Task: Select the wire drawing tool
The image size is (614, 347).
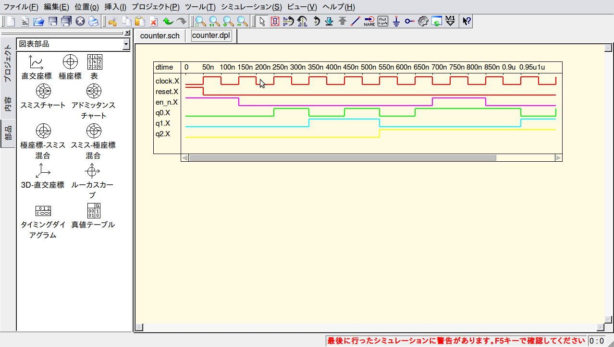Action: pyautogui.click(x=356, y=21)
